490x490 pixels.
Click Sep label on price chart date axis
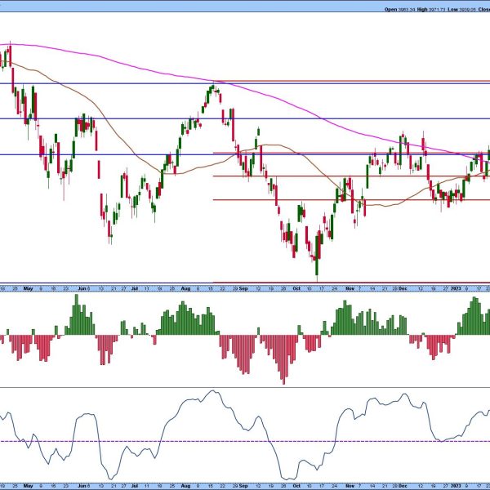coord(243,287)
